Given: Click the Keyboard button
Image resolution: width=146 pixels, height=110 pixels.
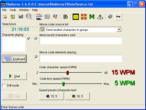Looking at the screenshot, I should (14, 59).
